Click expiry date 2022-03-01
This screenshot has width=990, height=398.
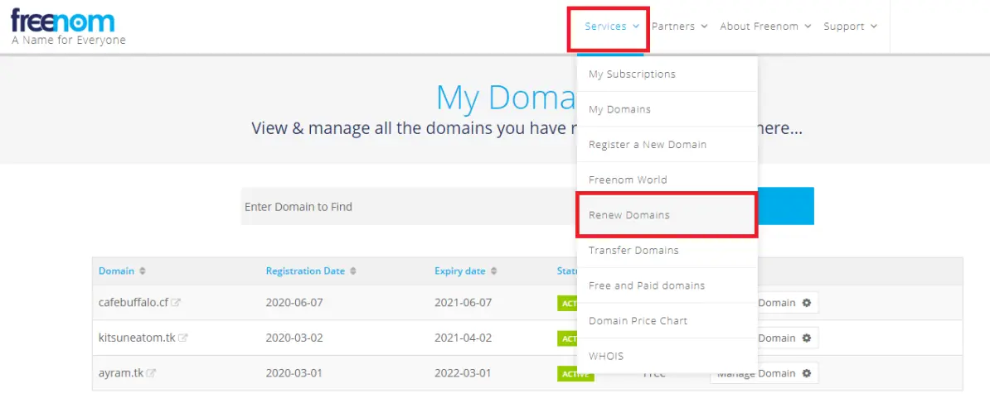pyautogui.click(x=463, y=373)
